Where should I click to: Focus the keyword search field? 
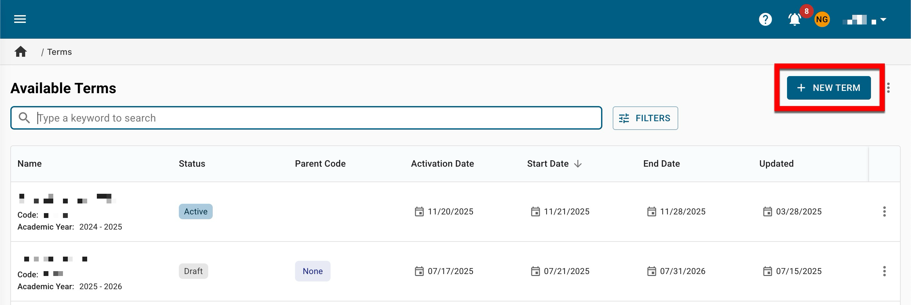(x=311, y=118)
